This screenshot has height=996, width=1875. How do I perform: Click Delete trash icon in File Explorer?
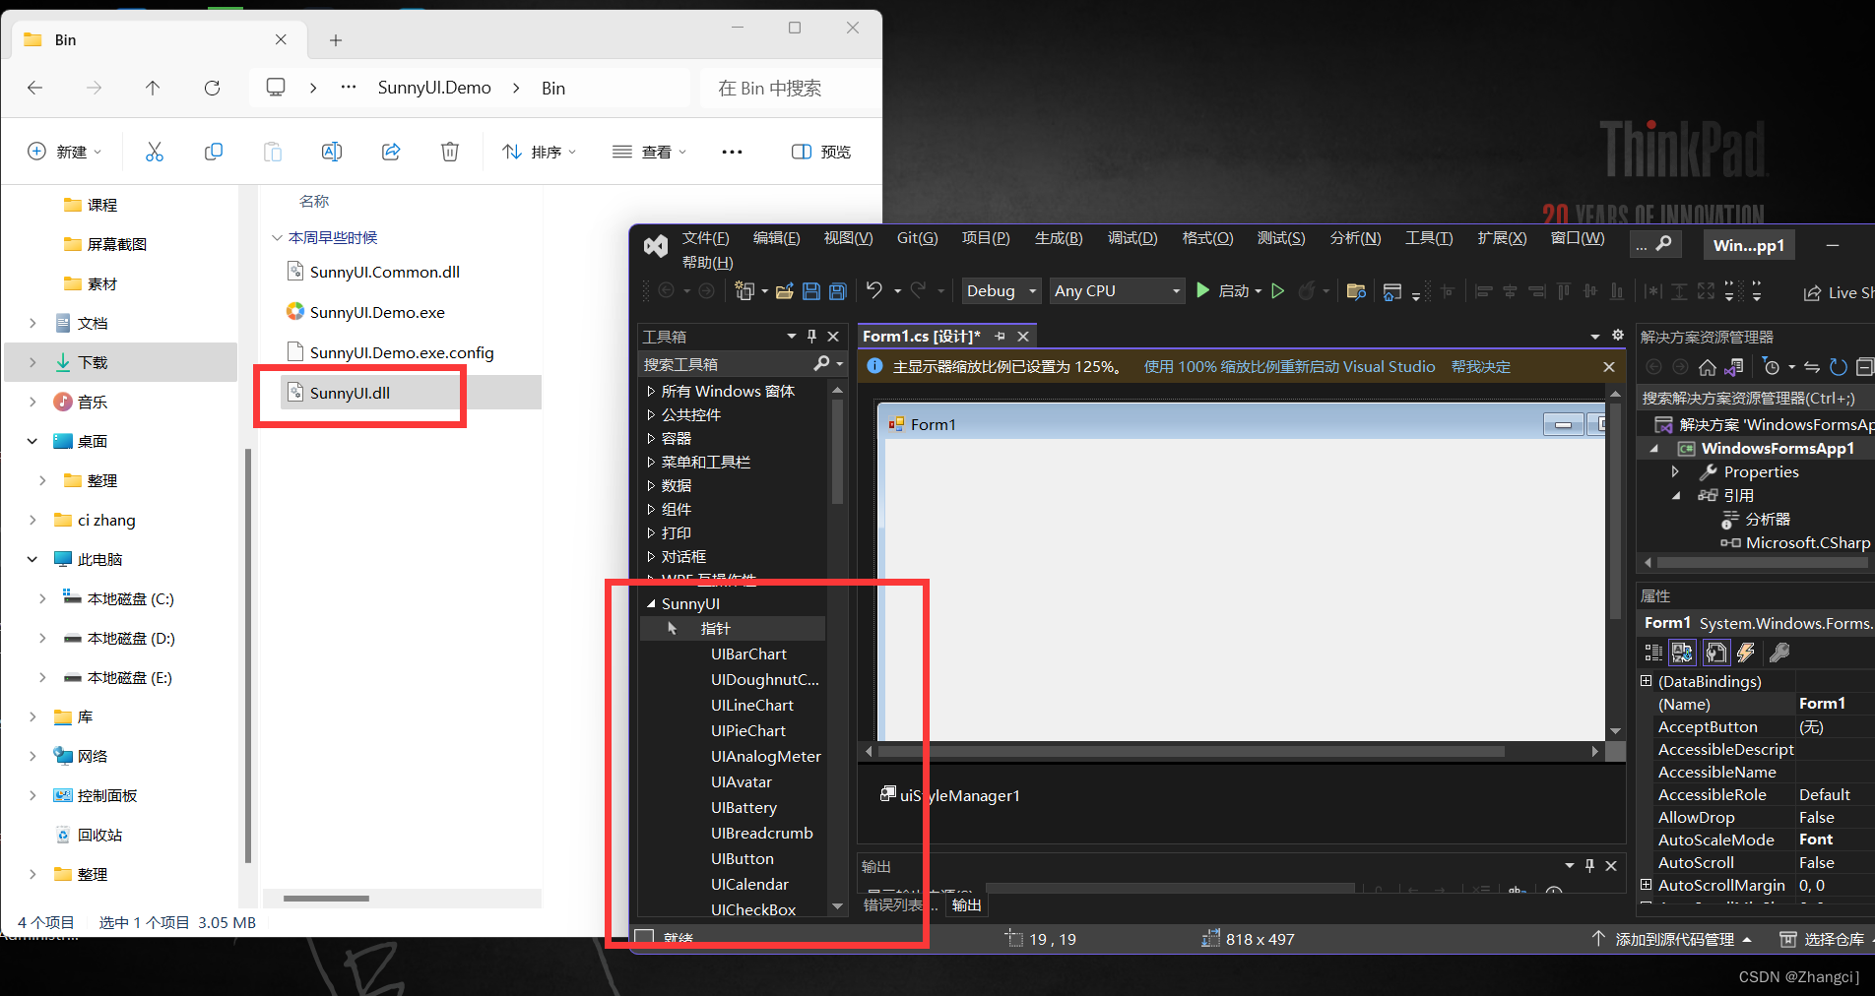[x=450, y=152]
